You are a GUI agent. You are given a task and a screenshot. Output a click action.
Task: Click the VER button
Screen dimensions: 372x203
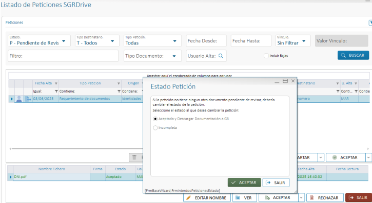tap(245, 197)
